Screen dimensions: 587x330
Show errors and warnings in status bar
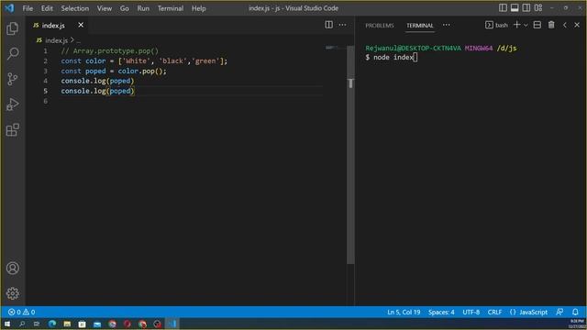22,312
